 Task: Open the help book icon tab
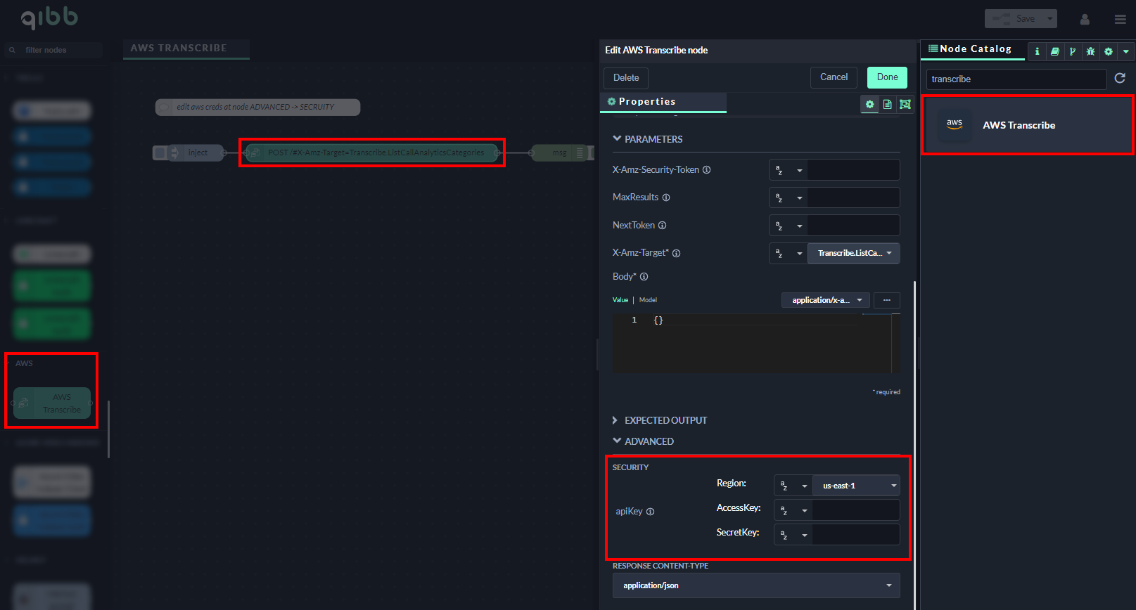point(1054,51)
